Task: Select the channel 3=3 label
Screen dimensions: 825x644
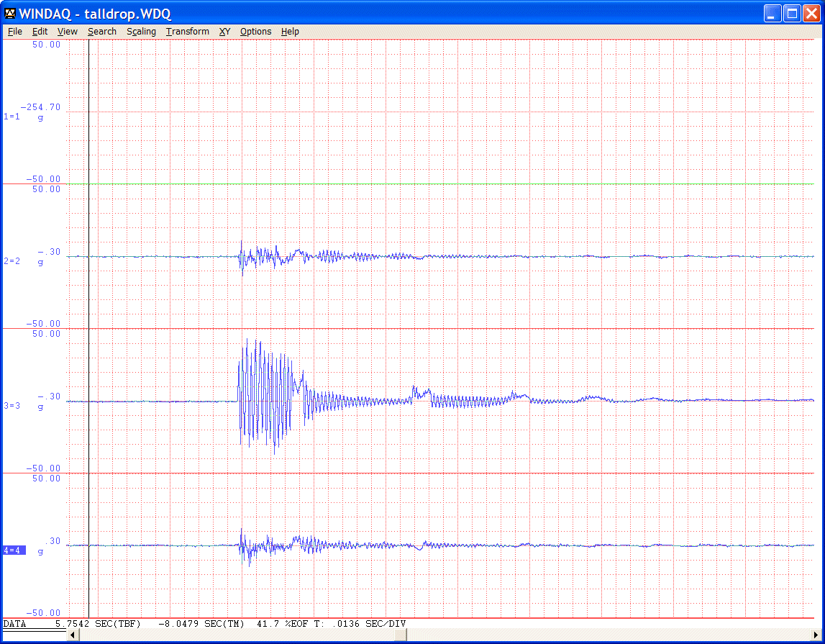Action: 12,406
